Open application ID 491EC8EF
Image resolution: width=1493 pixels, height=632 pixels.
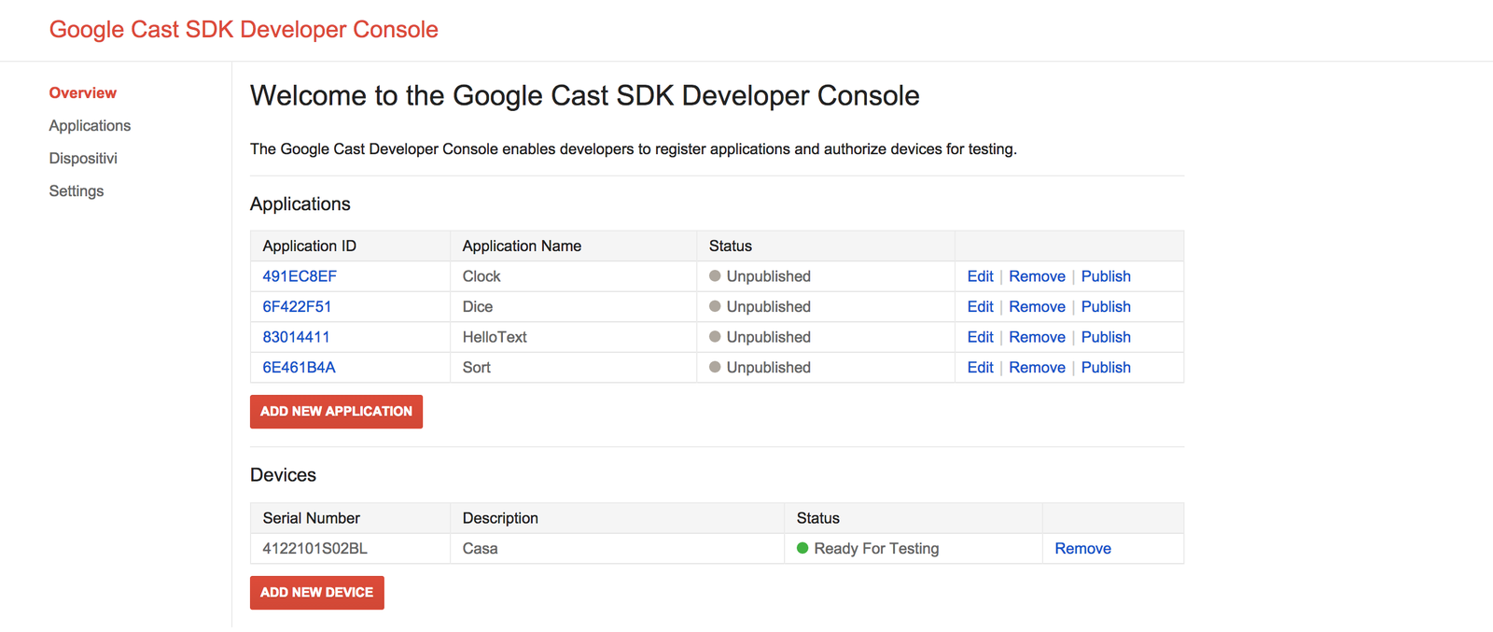[300, 276]
